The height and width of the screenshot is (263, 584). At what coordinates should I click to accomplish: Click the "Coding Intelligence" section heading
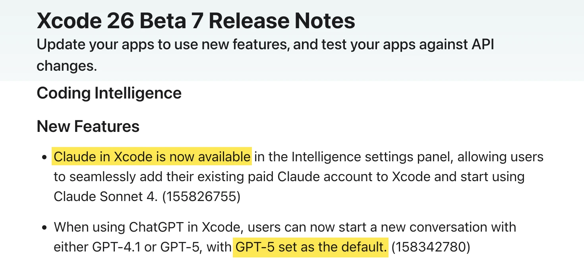coord(109,93)
